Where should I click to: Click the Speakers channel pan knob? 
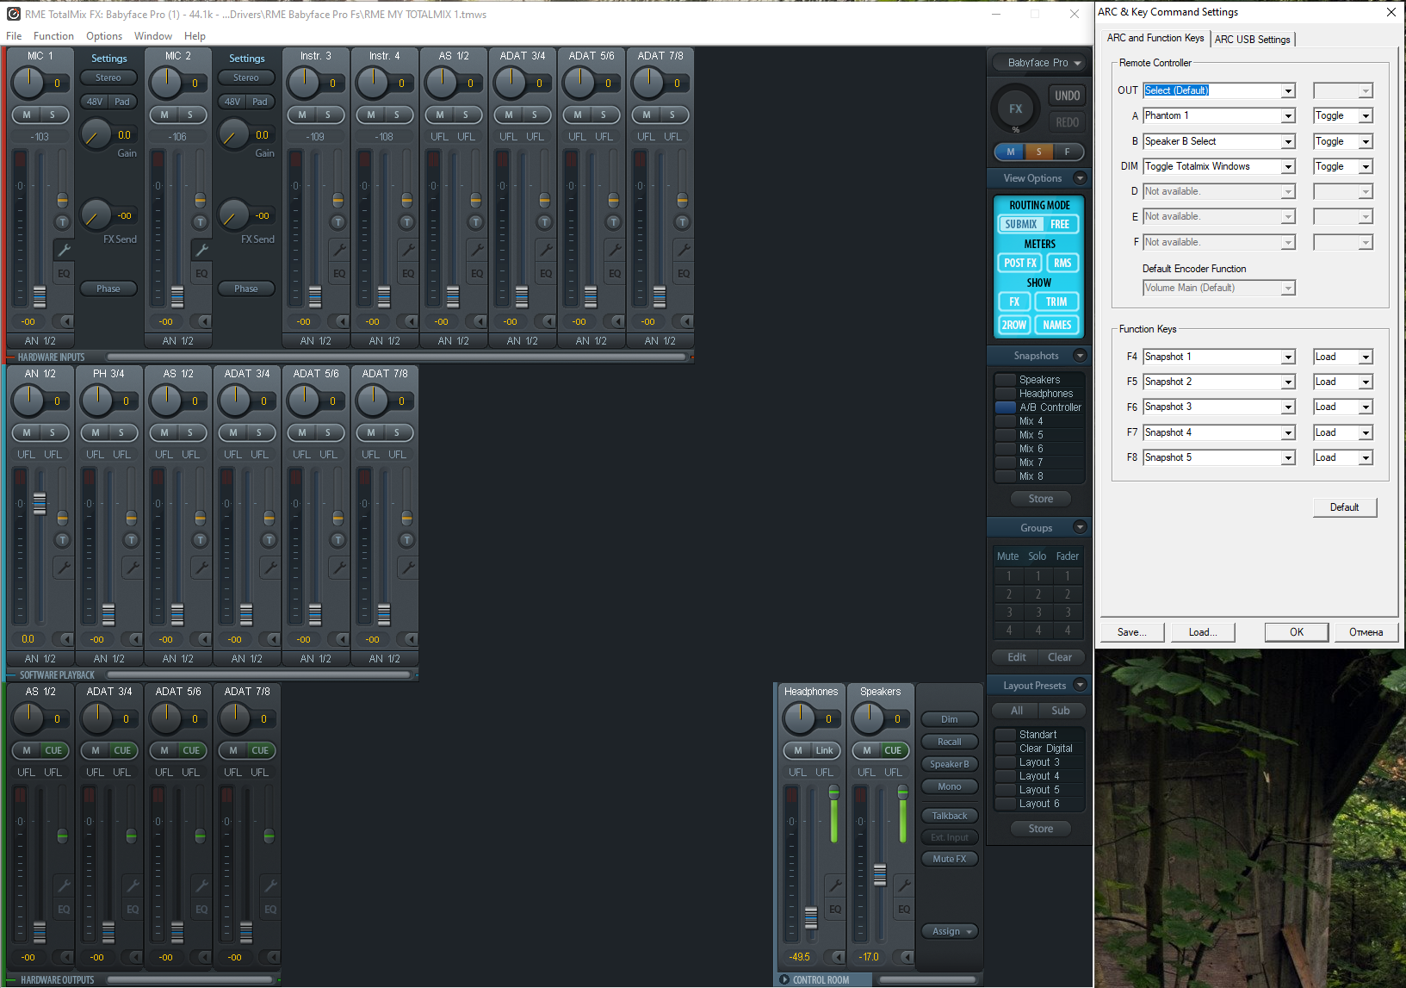[868, 718]
